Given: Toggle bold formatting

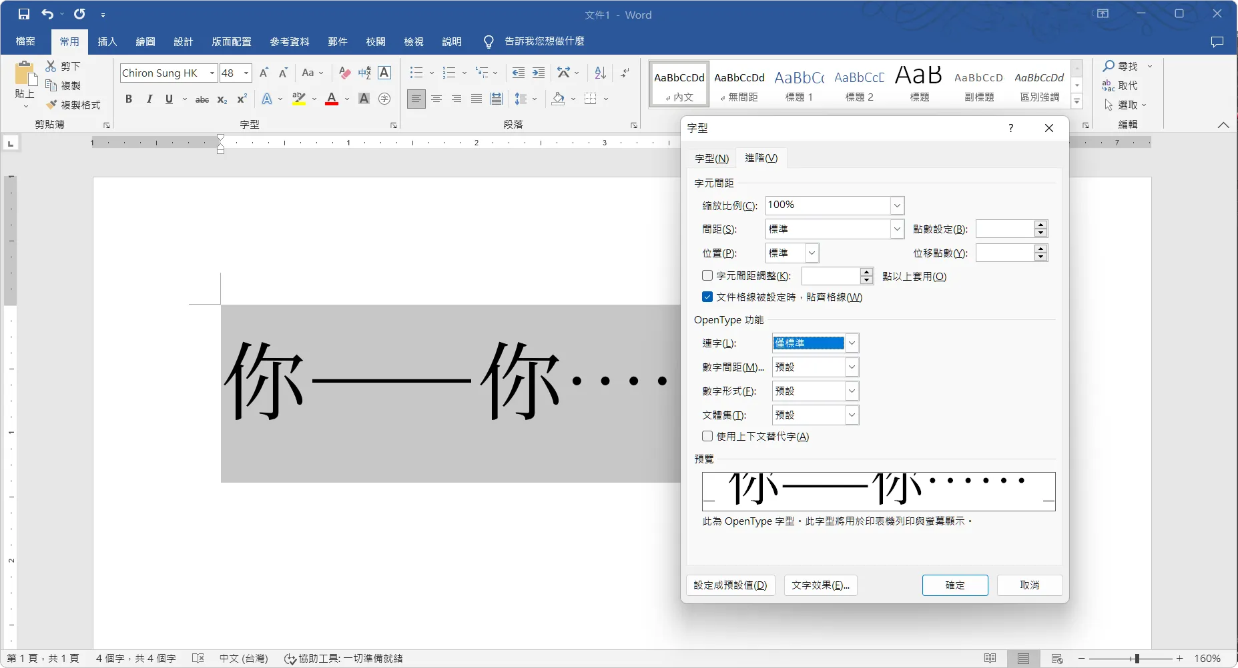Looking at the screenshot, I should [x=129, y=99].
